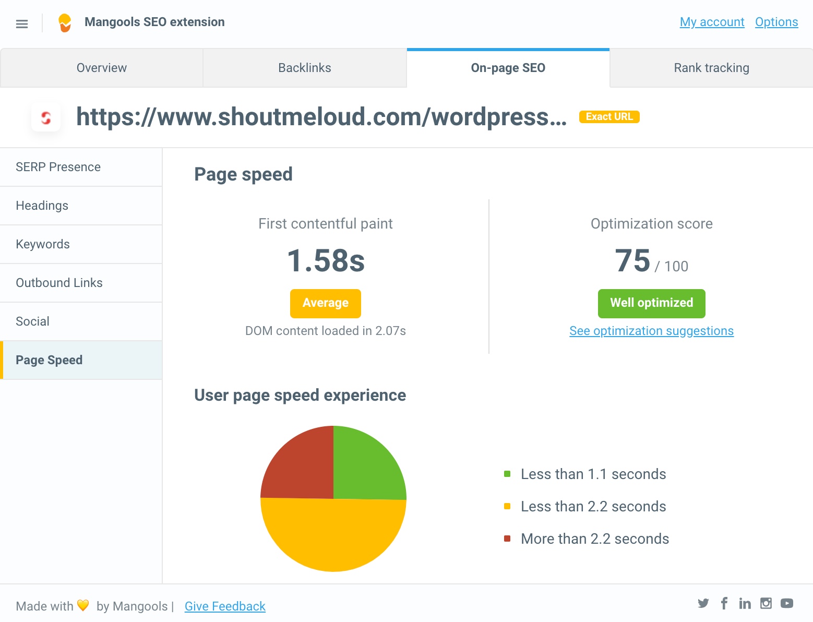
Task: Open Mangools YouTube channel icon
Action: (787, 603)
